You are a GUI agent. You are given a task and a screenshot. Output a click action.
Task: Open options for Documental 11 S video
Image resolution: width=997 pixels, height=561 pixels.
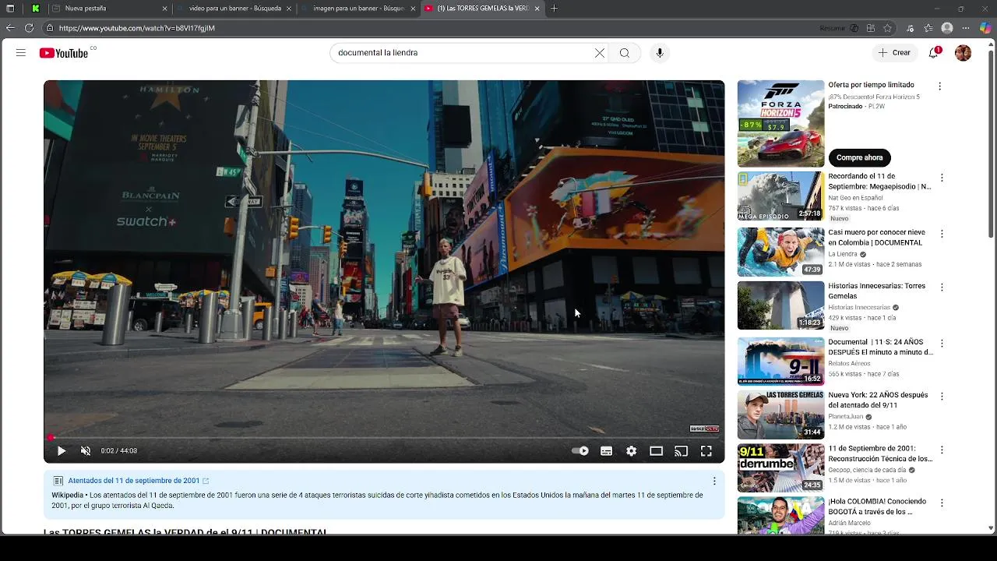(942, 344)
